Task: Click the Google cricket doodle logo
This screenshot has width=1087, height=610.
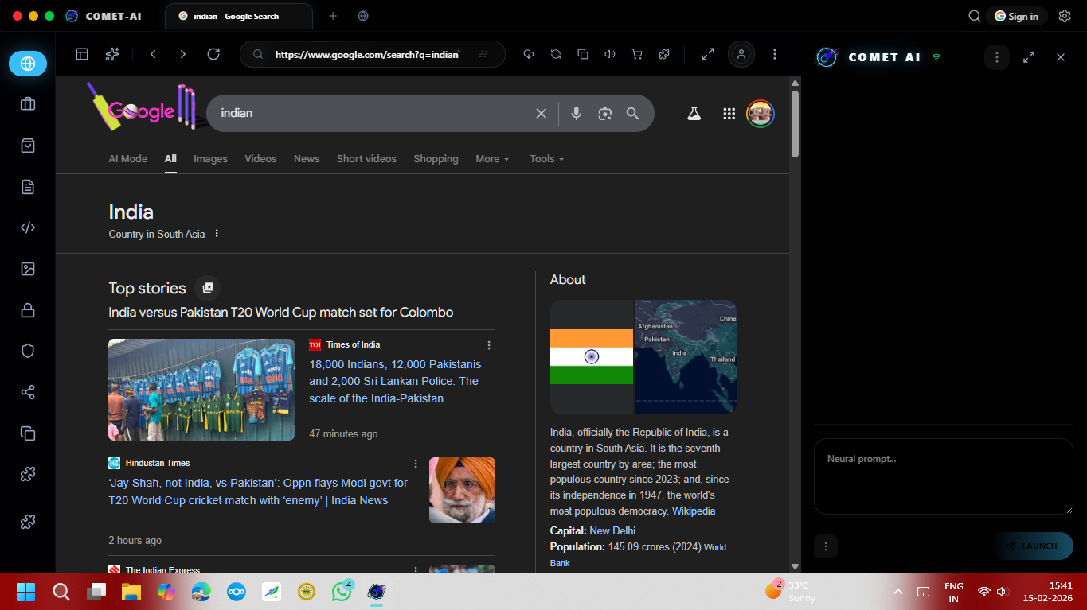Action: [x=142, y=108]
